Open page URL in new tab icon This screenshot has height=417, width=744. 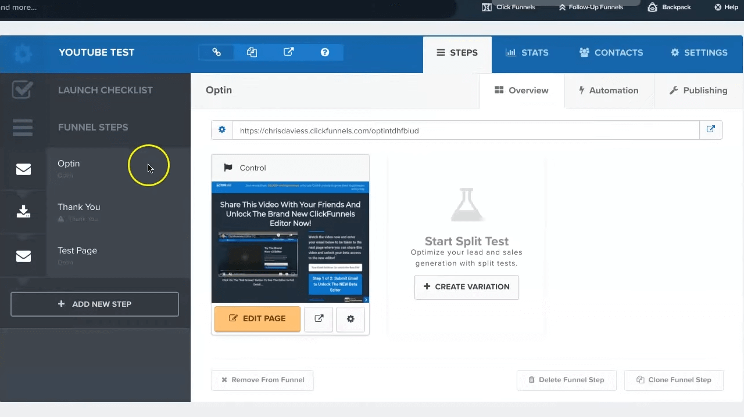pos(710,130)
